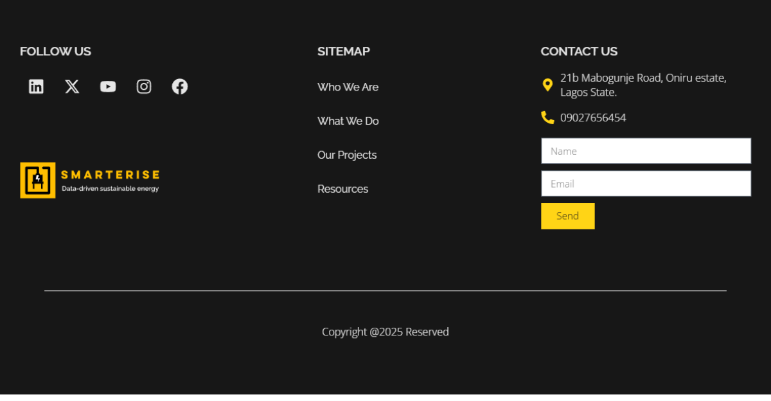Click the yellow Smarterise logo emblem
Viewport: 771px width, 401px height.
(38, 180)
